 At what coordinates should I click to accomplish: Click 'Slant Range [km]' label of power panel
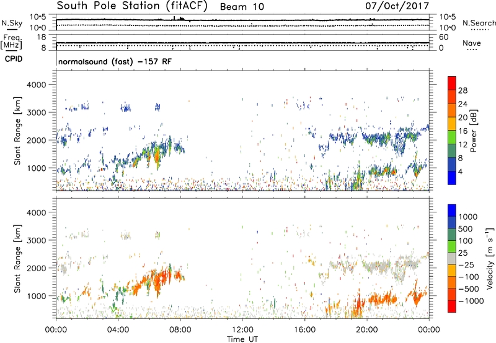coord(17,131)
